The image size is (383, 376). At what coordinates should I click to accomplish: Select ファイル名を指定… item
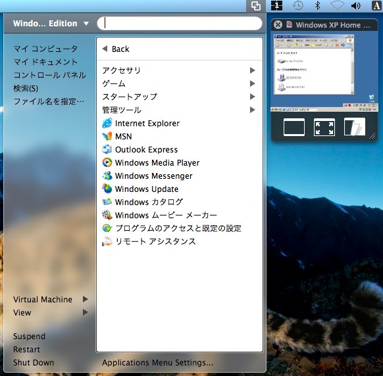pyautogui.click(x=49, y=101)
